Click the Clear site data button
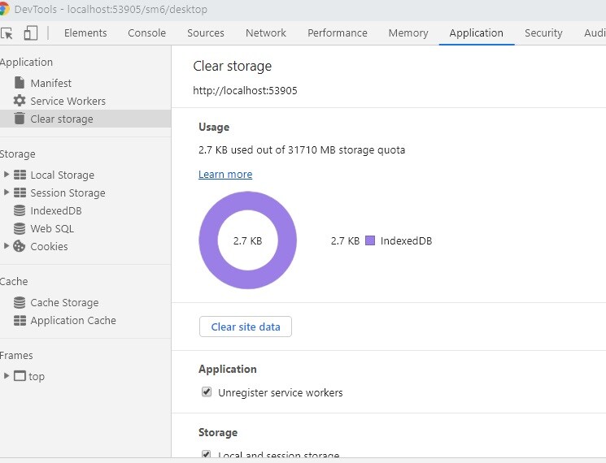Screen dimensions: 606x463 pyautogui.click(x=246, y=327)
